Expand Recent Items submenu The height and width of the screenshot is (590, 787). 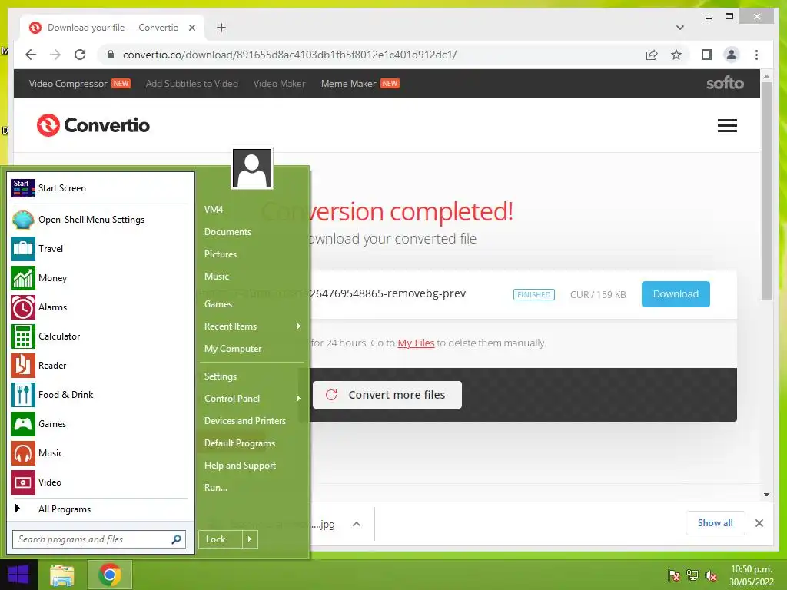(x=299, y=326)
